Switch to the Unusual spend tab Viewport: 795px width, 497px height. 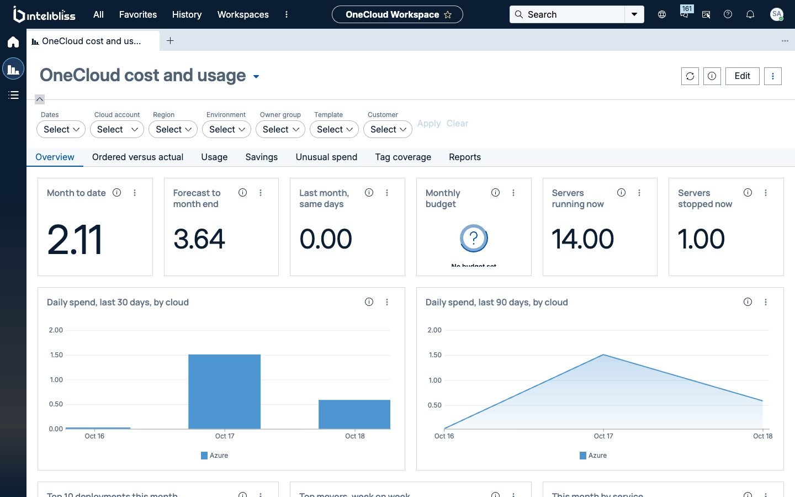tap(326, 157)
